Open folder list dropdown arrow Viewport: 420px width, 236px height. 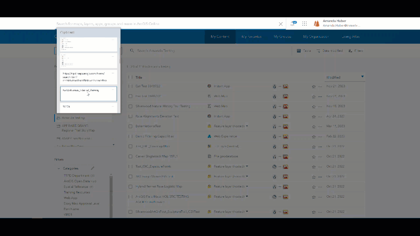click(x=114, y=145)
